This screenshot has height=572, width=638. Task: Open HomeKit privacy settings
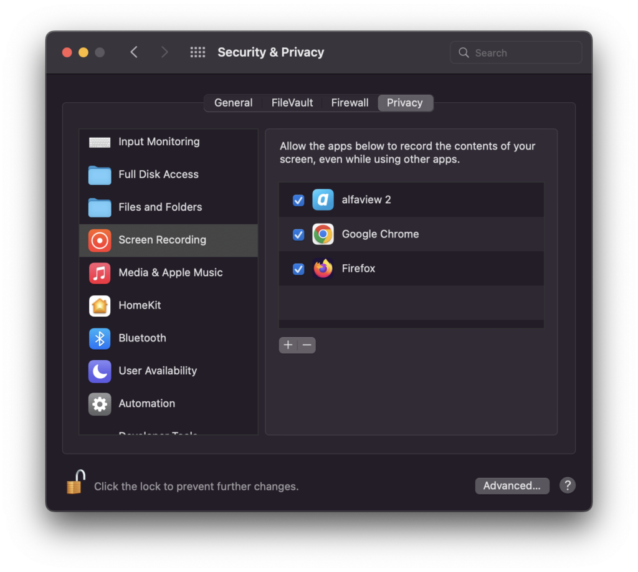tap(100, 305)
